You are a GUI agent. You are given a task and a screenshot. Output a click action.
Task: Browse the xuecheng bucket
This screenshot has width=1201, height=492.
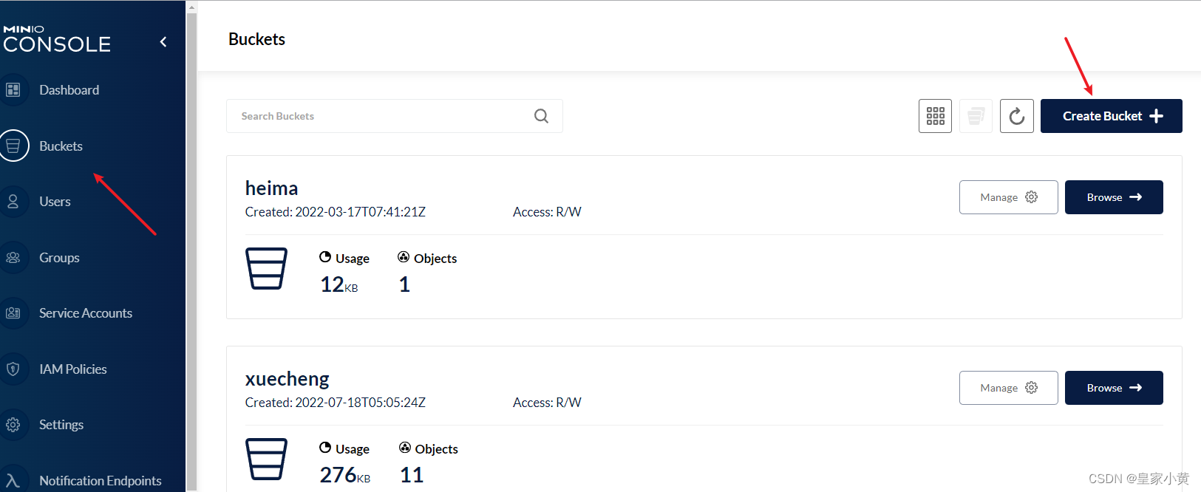[x=1114, y=388]
